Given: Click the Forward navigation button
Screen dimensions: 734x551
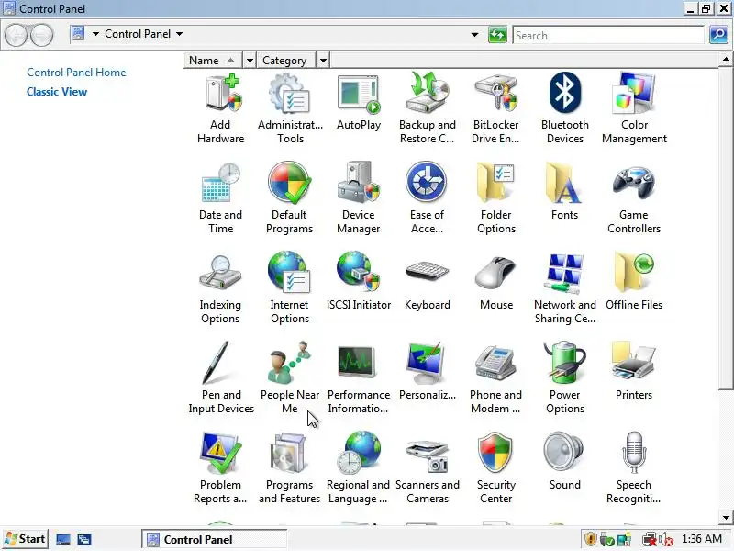Looking at the screenshot, I should point(41,35).
